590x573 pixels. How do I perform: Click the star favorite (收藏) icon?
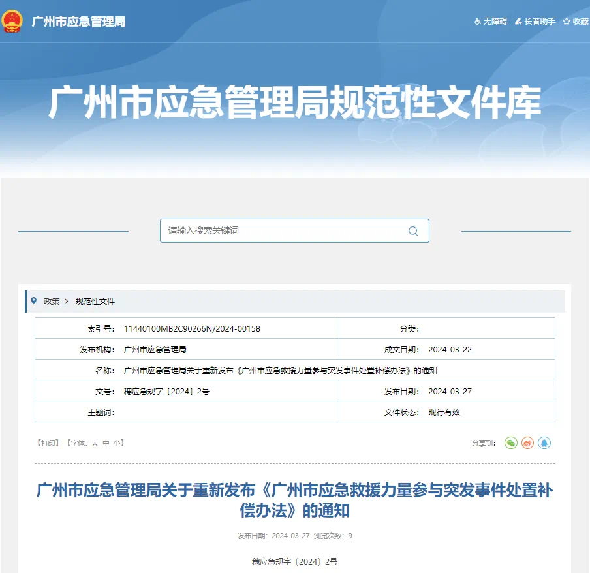pyautogui.click(x=566, y=22)
